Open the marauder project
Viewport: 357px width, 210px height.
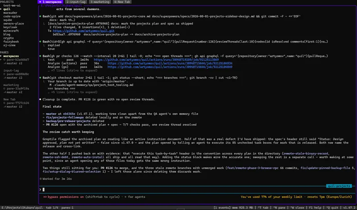(10, 13)
